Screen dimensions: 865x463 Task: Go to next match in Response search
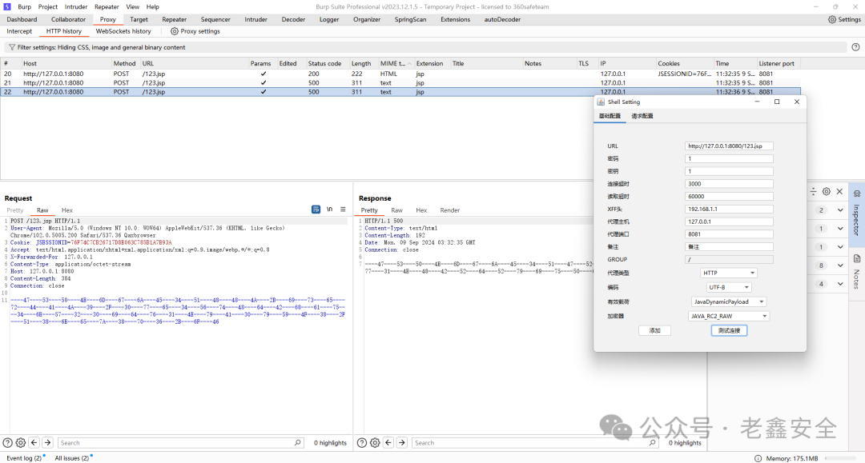coord(401,443)
